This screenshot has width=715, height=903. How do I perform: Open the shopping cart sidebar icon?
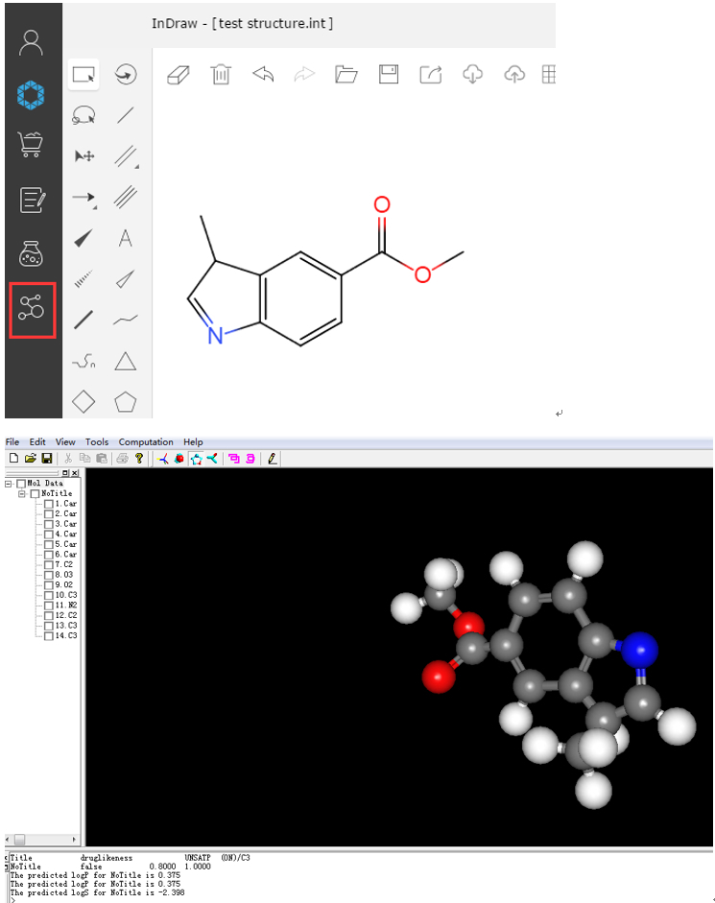pyautogui.click(x=32, y=145)
